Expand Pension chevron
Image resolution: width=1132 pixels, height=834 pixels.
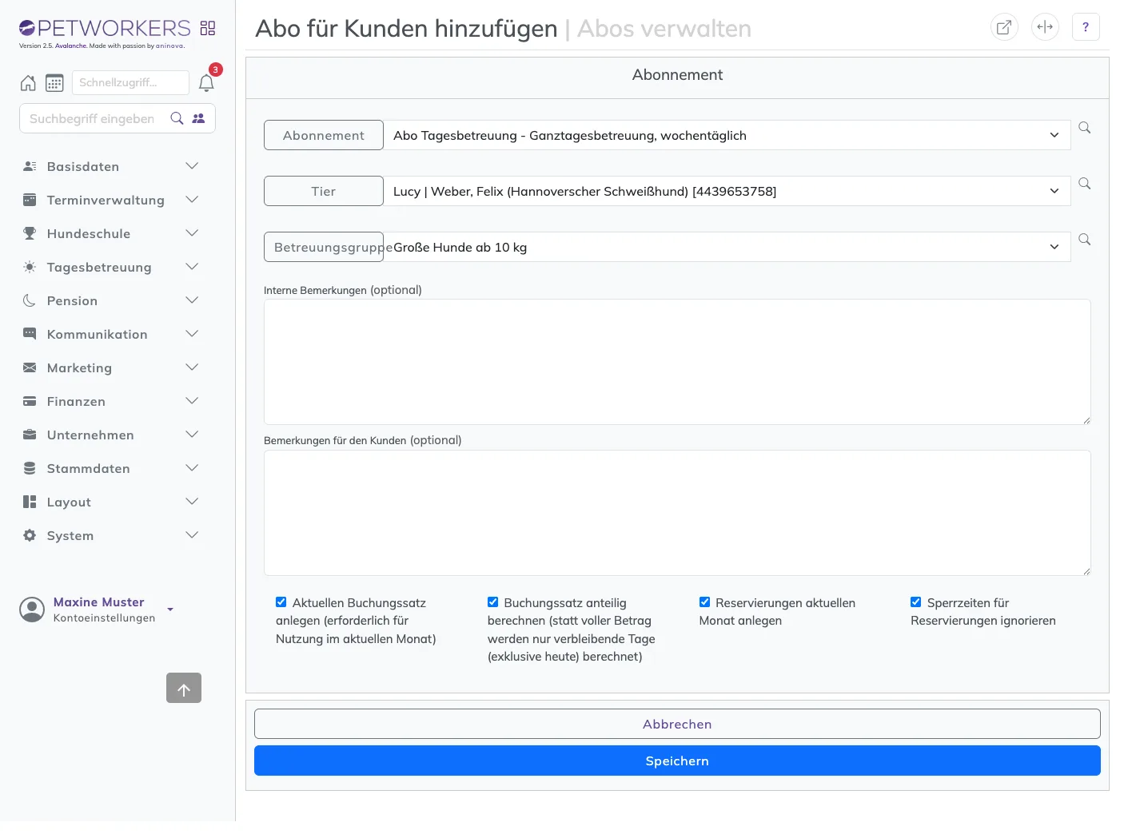(x=192, y=300)
